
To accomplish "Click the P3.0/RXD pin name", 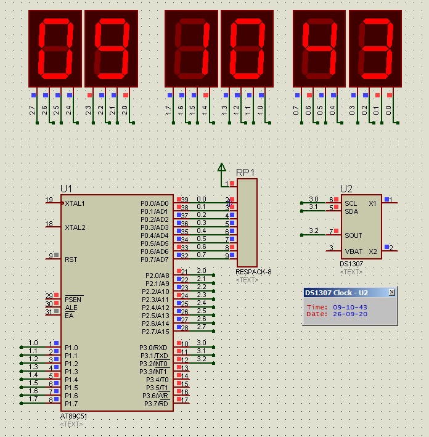I will click(153, 348).
